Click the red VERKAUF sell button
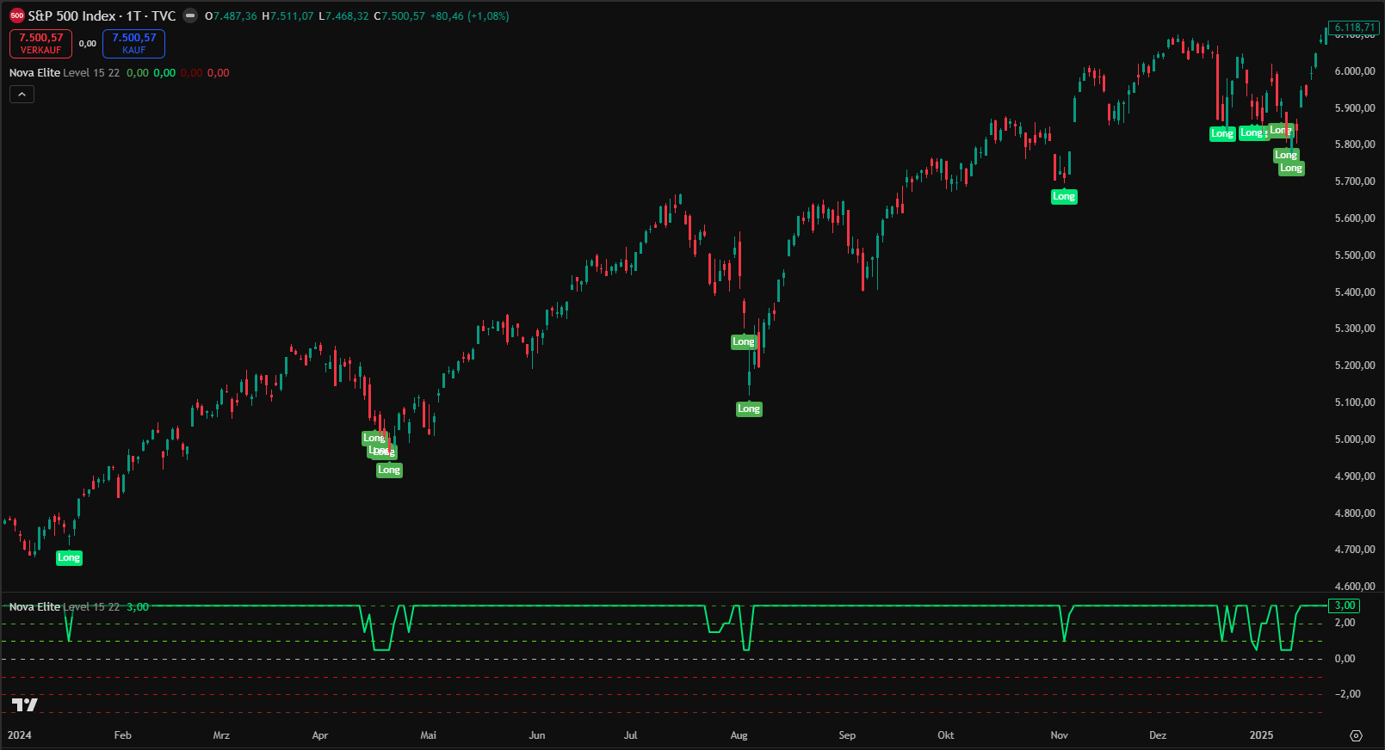 click(41, 43)
